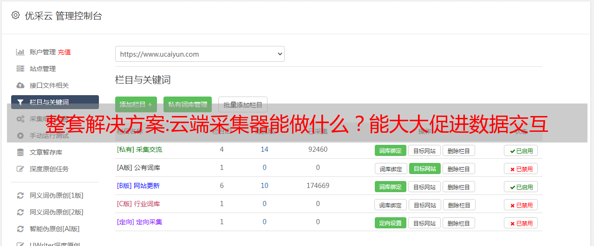
Task: Click the bar chart icon for 账户管理
Action: (20, 52)
